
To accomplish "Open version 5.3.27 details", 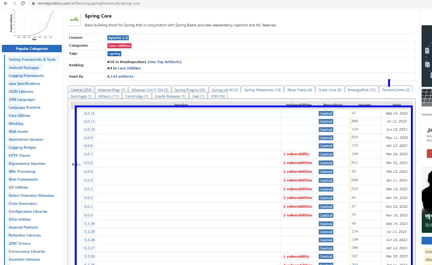I will [x=89, y=248].
